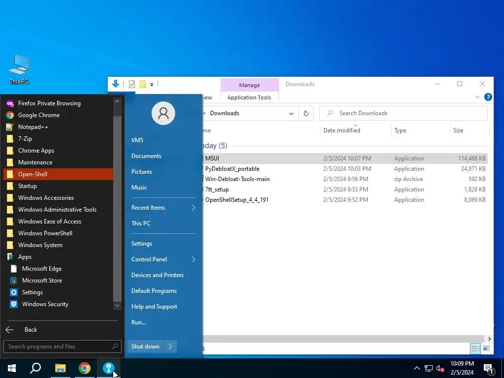The image size is (504, 378).
Task: Launch Google Chrome from the start menu list
Action: [58, 115]
